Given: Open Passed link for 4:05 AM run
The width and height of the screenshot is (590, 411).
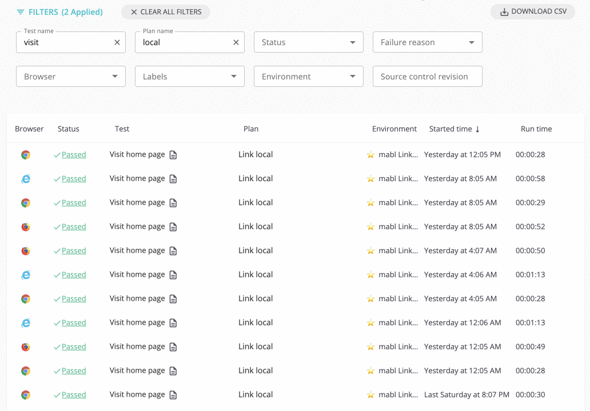Looking at the screenshot, I should coord(74,299).
